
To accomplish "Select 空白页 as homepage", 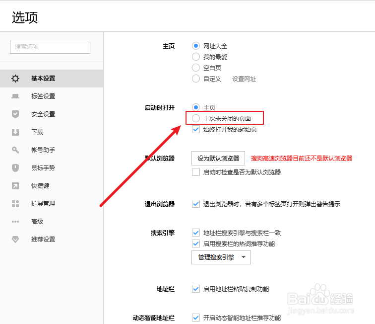I will click(196, 68).
